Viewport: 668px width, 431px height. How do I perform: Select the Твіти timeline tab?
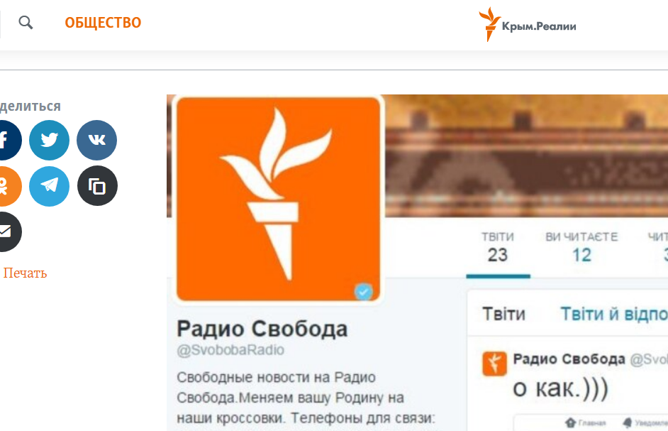(503, 314)
